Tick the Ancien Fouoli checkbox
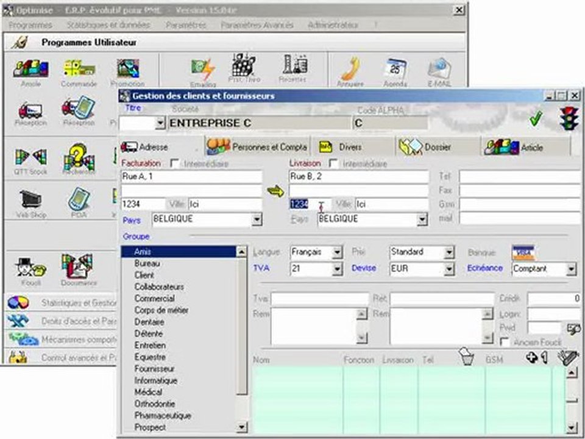Image resolution: width=585 pixels, height=439 pixels. [x=504, y=342]
